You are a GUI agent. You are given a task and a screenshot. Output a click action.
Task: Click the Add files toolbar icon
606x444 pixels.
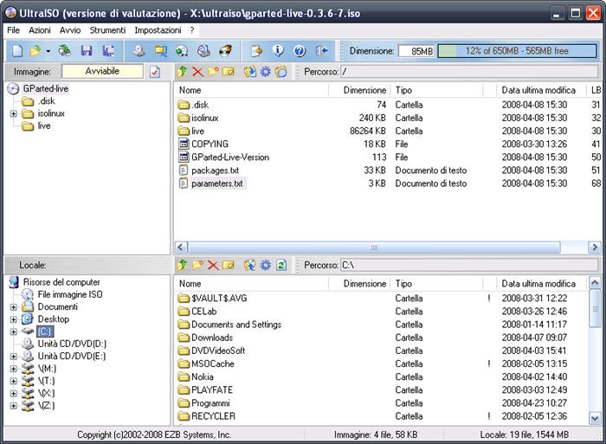[x=256, y=50]
